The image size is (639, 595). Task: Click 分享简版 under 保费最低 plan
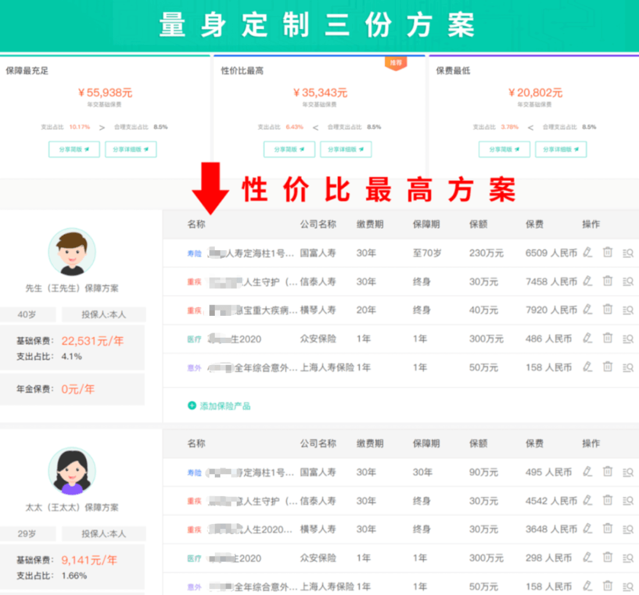[x=504, y=150]
